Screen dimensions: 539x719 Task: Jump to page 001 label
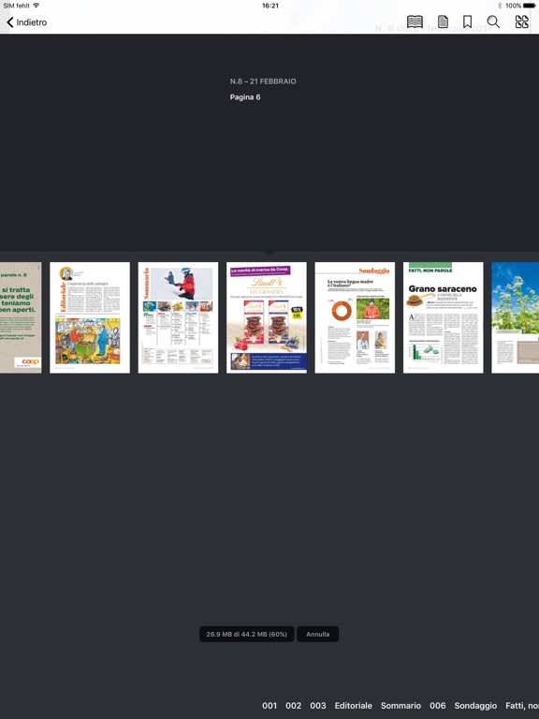pos(269,705)
